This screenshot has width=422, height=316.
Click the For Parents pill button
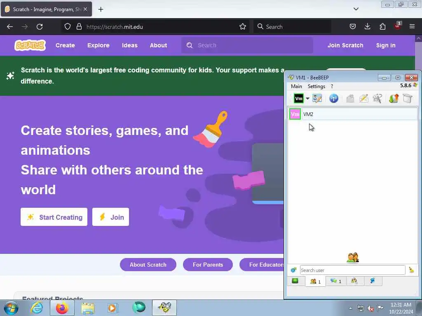click(208, 265)
